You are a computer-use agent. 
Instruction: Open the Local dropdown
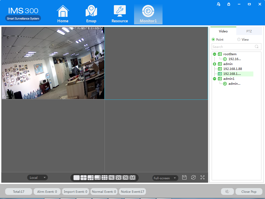(x=38, y=177)
